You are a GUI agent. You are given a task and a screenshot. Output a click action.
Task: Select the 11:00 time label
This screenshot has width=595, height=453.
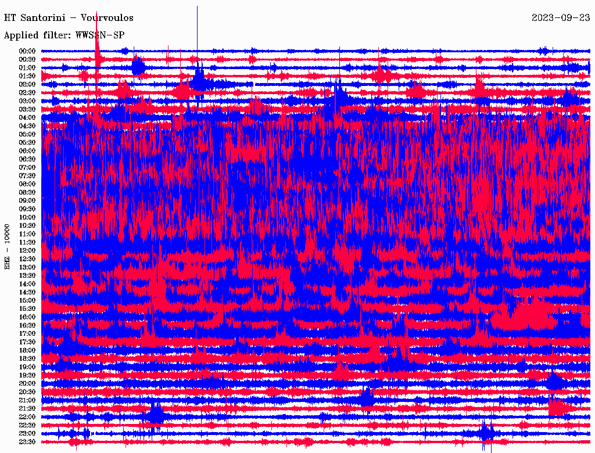(x=27, y=234)
